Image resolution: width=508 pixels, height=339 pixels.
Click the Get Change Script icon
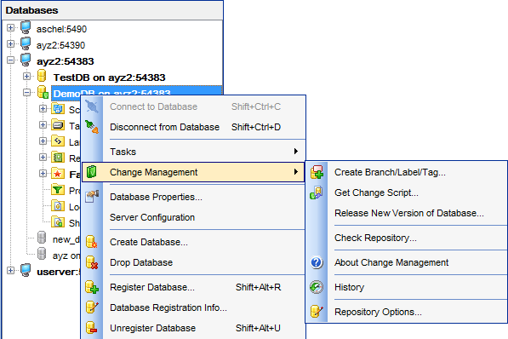[x=317, y=192]
